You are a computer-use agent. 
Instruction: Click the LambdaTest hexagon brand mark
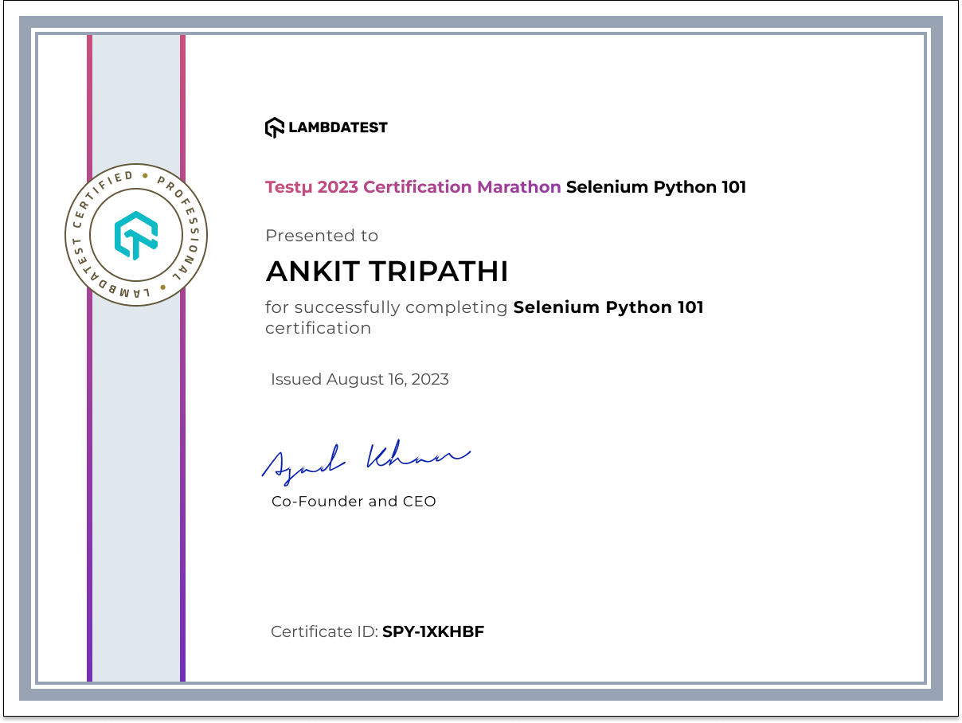[273, 126]
